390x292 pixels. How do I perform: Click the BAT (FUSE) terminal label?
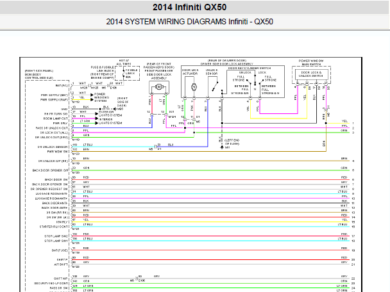coord(60,250)
